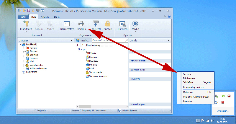
Task: Open the Datei ribbon tab
Action: (x=23, y=17)
